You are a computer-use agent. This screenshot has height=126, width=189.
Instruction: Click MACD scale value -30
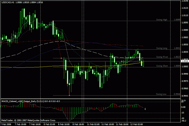pyautogui.click(x=183, y=118)
